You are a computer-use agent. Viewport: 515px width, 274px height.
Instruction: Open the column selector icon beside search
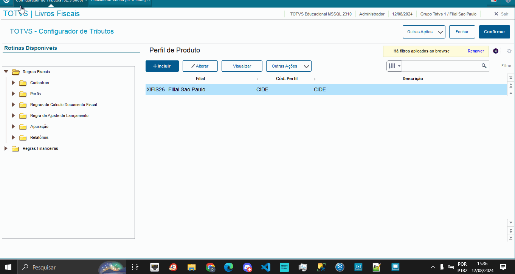click(x=394, y=66)
